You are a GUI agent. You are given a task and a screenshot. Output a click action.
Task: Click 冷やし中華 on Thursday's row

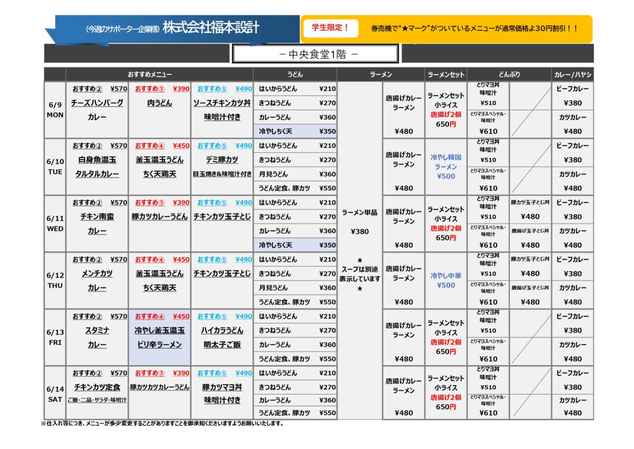[446, 276]
